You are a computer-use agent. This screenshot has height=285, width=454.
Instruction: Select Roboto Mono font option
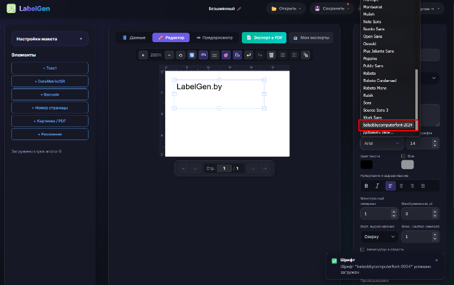(x=375, y=88)
